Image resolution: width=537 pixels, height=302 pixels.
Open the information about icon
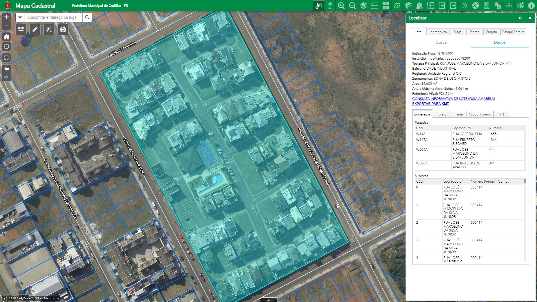(x=531, y=6)
